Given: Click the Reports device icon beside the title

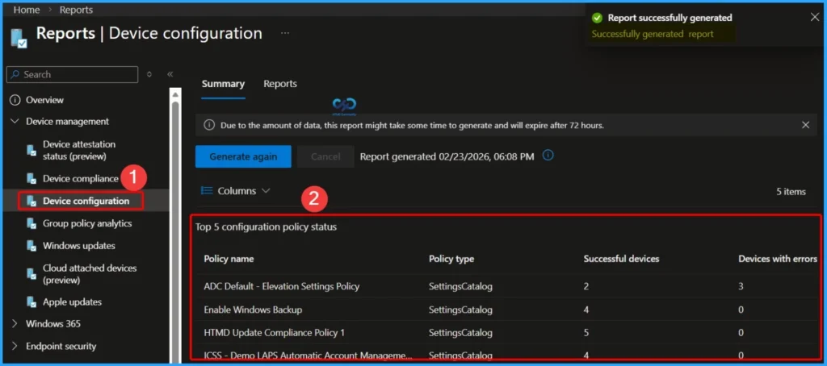Looking at the screenshot, I should point(19,37).
